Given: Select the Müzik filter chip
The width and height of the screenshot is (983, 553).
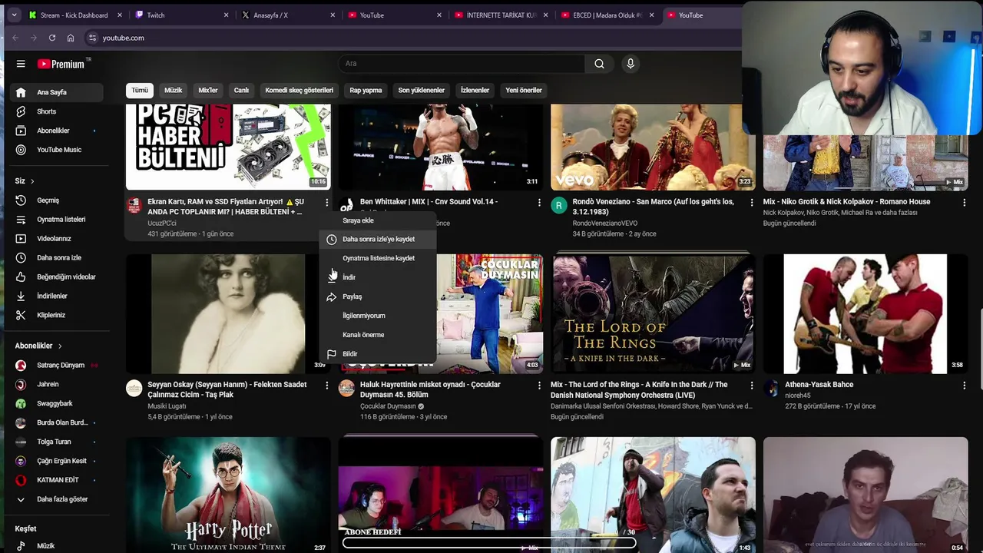Looking at the screenshot, I should pyautogui.click(x=173, y=91).
